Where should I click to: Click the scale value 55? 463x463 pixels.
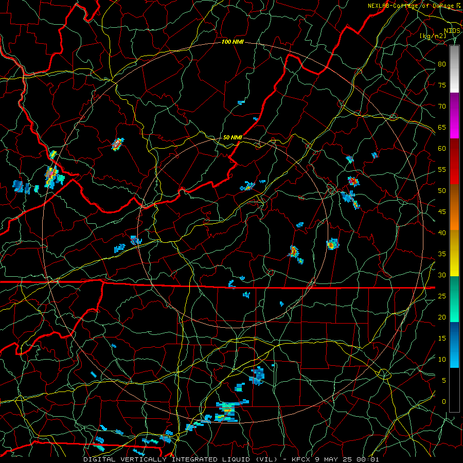click(442, 169)
